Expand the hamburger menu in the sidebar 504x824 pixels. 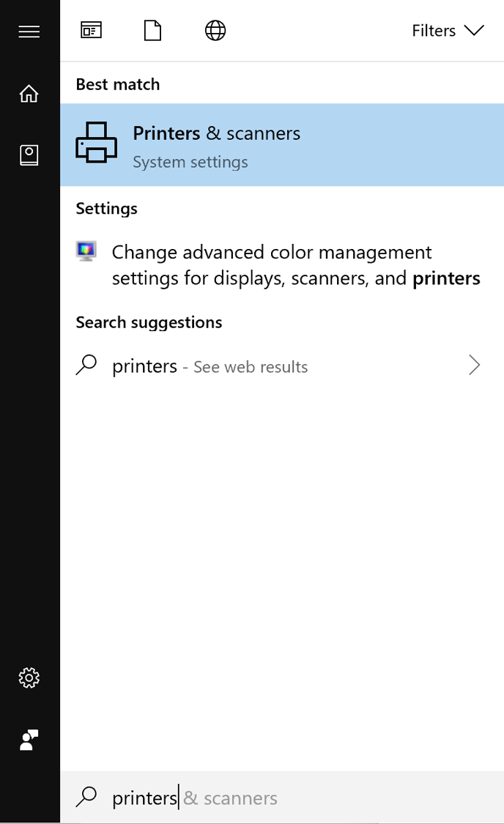29,31
